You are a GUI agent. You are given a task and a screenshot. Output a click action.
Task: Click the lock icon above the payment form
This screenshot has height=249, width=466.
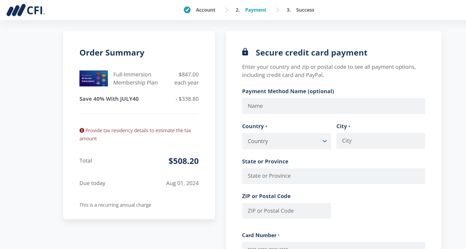(245, 52)
